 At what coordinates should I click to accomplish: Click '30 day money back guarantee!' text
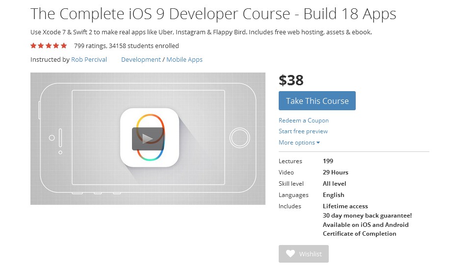coord(367,216)
